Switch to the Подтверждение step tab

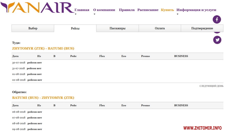click(202, 28)
